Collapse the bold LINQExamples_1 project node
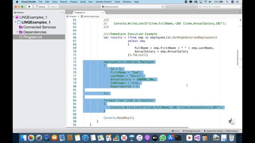Image resolution: width=255 pixels, height=143 pixels. (16, 22)
